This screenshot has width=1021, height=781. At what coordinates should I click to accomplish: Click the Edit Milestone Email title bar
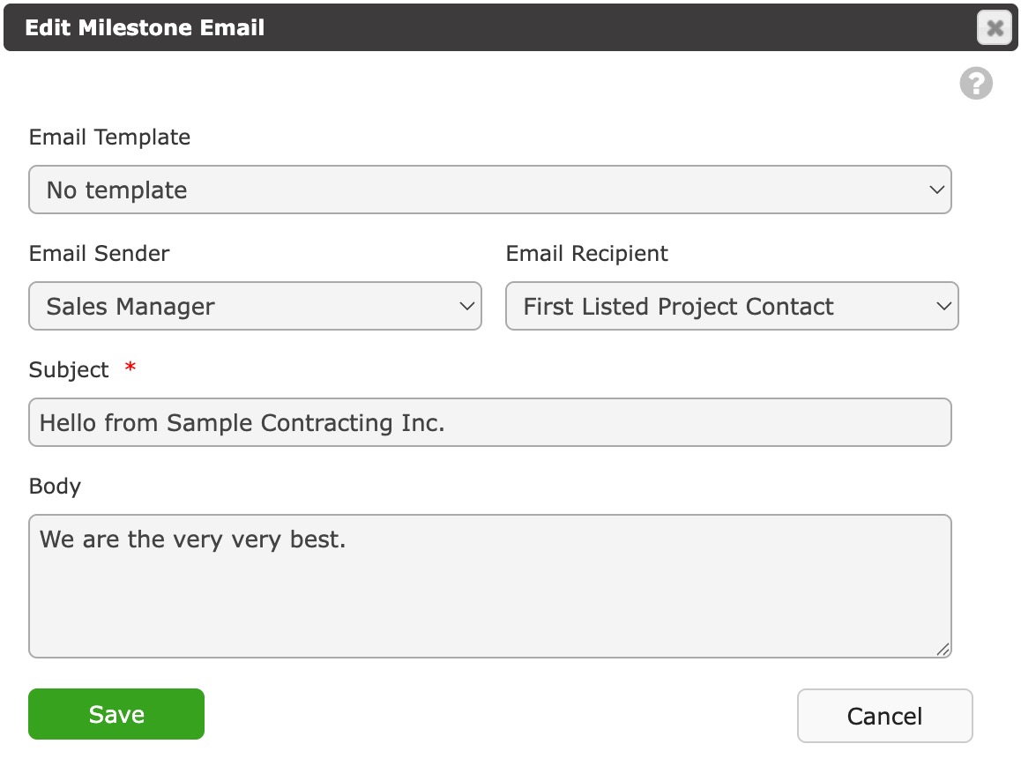coord(510,27)
